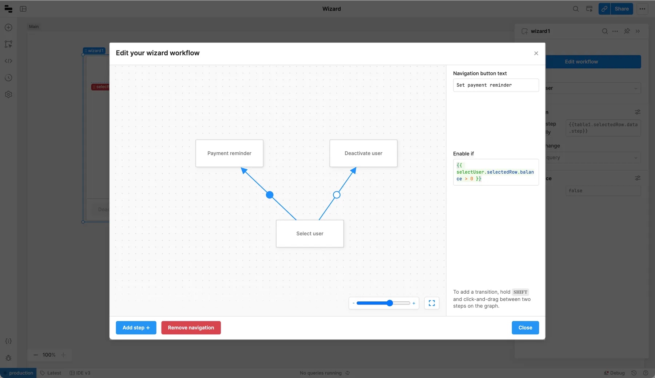Image resolution: width=655 pixels, height=378 pixels.
Task: Pin the wizard1 inspector panel
Action: point(627,31)
